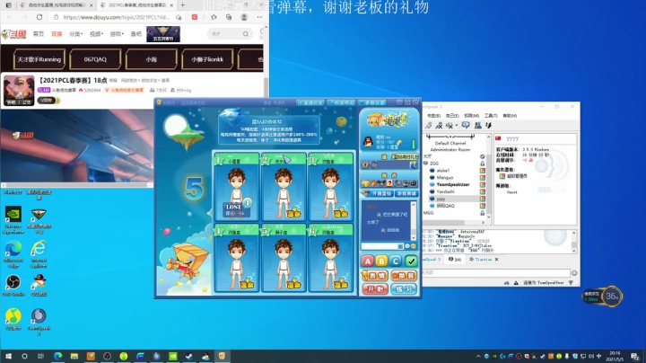
Task: Open TeamSpeak 权限 menu
Action: pyautogui.click(x=471, y=116)
